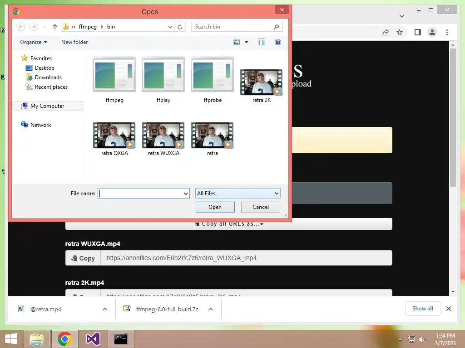The height and width of the screenshot is (348, 465).
Task: Expand @retra.mp4 download options
Action: pyautogui.click(x=105, y=309)
